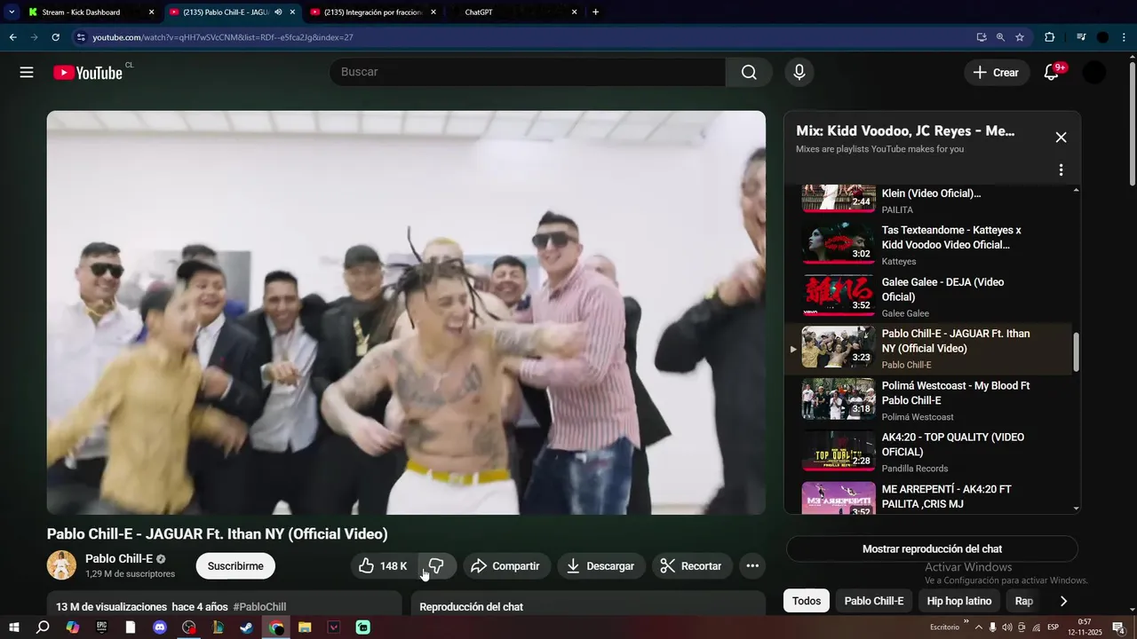Switch to the ChatGPT tab
Viewport: 1137px width, 639px height.
[515, 12]
